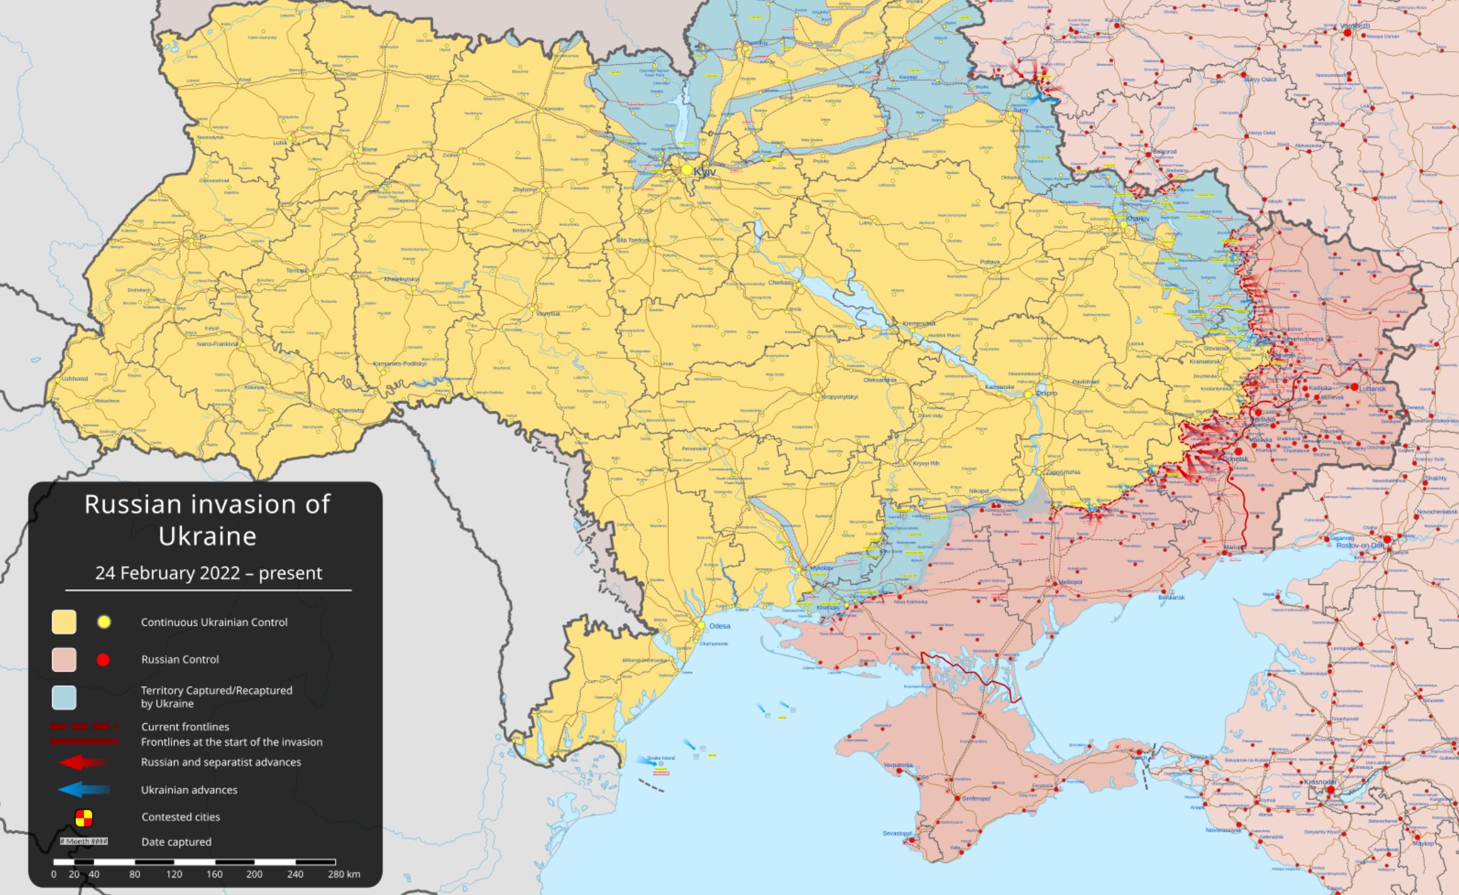Click the kilometer scale bar in legend
The height and width of the screenshot is (895, 1459).
(x=194, y=862)
